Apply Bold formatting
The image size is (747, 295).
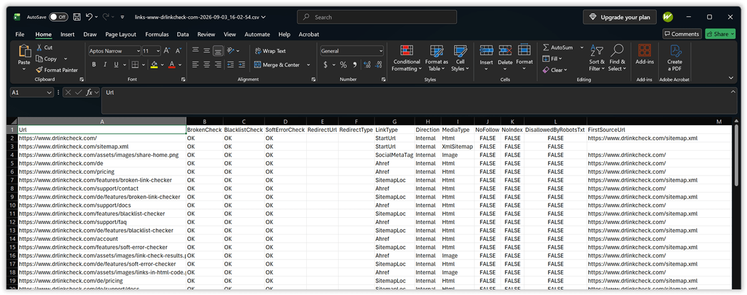tap(94, 65)
